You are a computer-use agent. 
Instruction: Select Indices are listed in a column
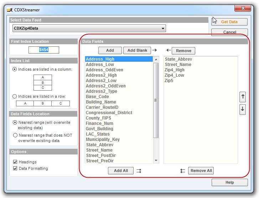tap(15, 69)
